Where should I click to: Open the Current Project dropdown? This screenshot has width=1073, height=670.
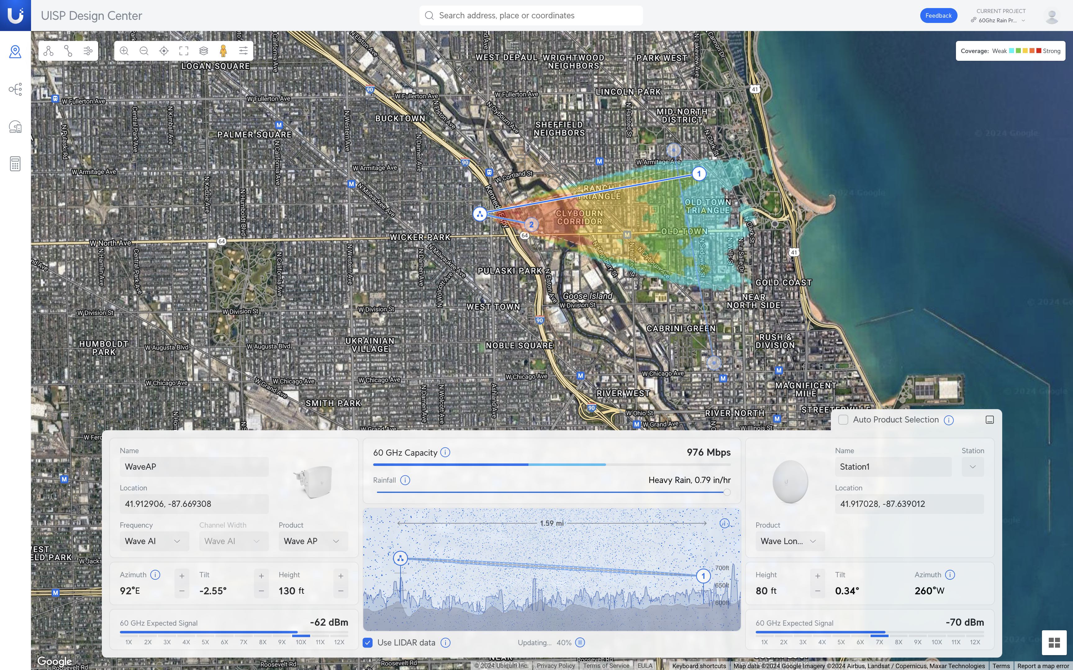tap(998, 20)
